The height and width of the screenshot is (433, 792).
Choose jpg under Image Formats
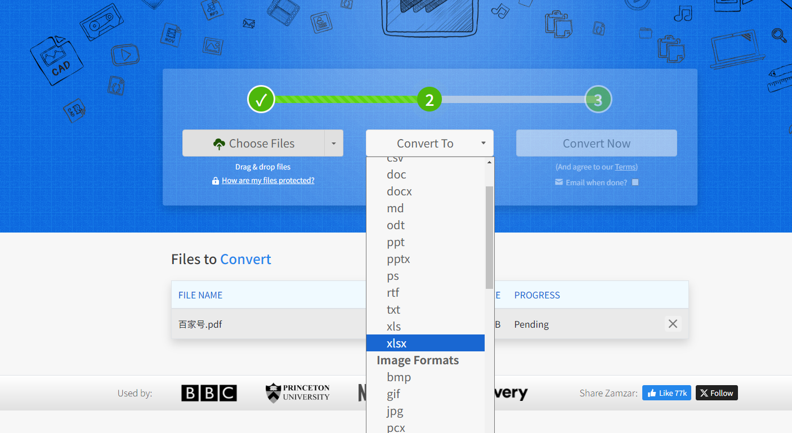[395, 411]
